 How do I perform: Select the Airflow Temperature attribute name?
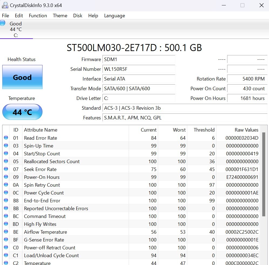point(45,232)
